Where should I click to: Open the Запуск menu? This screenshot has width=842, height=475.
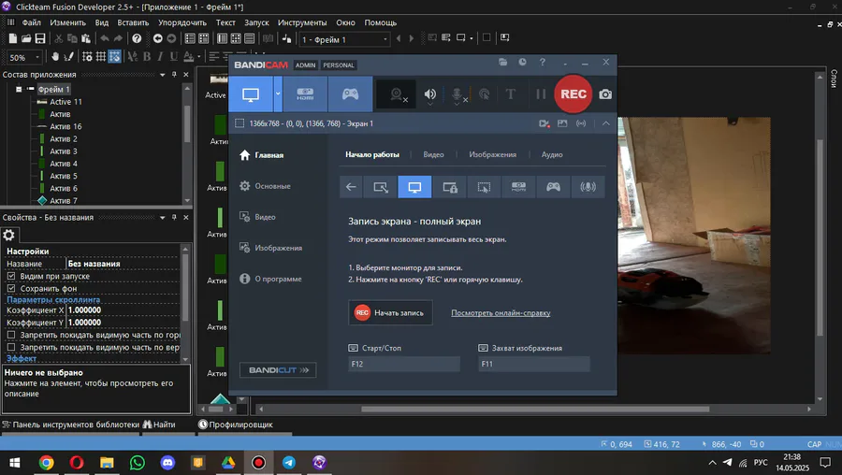click(256, 22)
